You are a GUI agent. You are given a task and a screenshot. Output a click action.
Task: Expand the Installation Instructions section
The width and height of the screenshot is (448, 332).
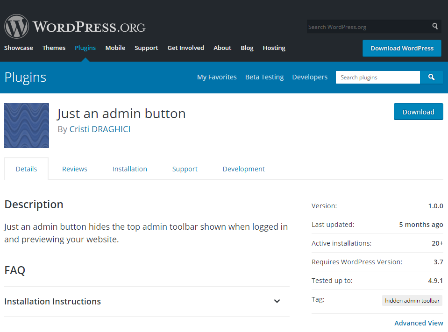click(x=147, y=302)
